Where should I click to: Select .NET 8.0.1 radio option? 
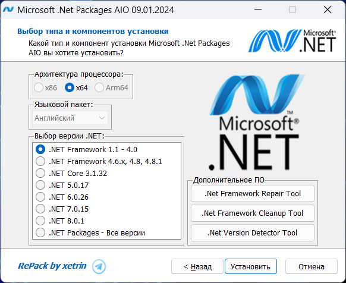(x=60, y=221)
